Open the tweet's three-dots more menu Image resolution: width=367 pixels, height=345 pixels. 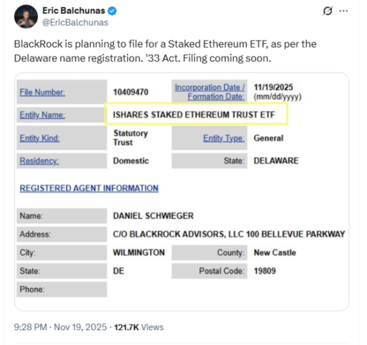[343, 11]
